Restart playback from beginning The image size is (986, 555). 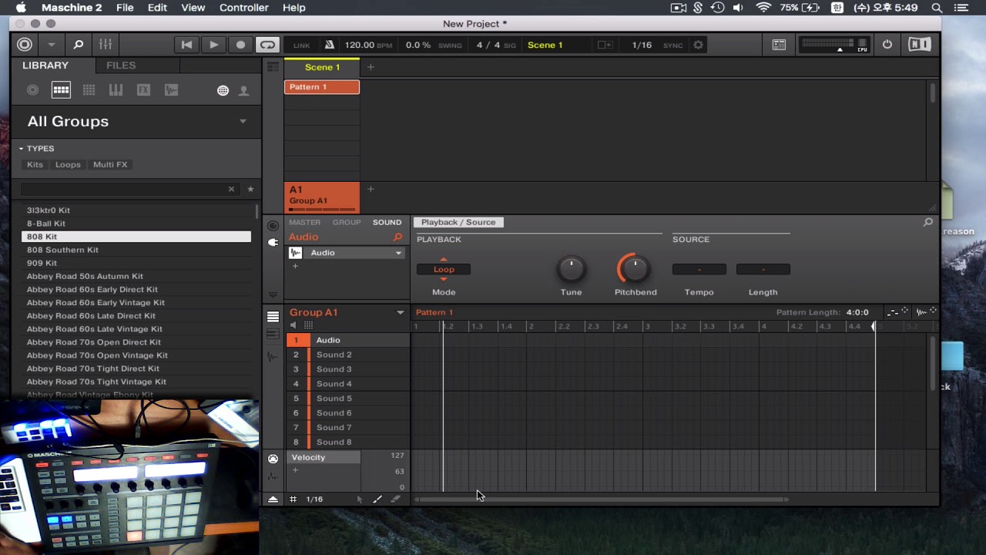click(x=186, y=45)
